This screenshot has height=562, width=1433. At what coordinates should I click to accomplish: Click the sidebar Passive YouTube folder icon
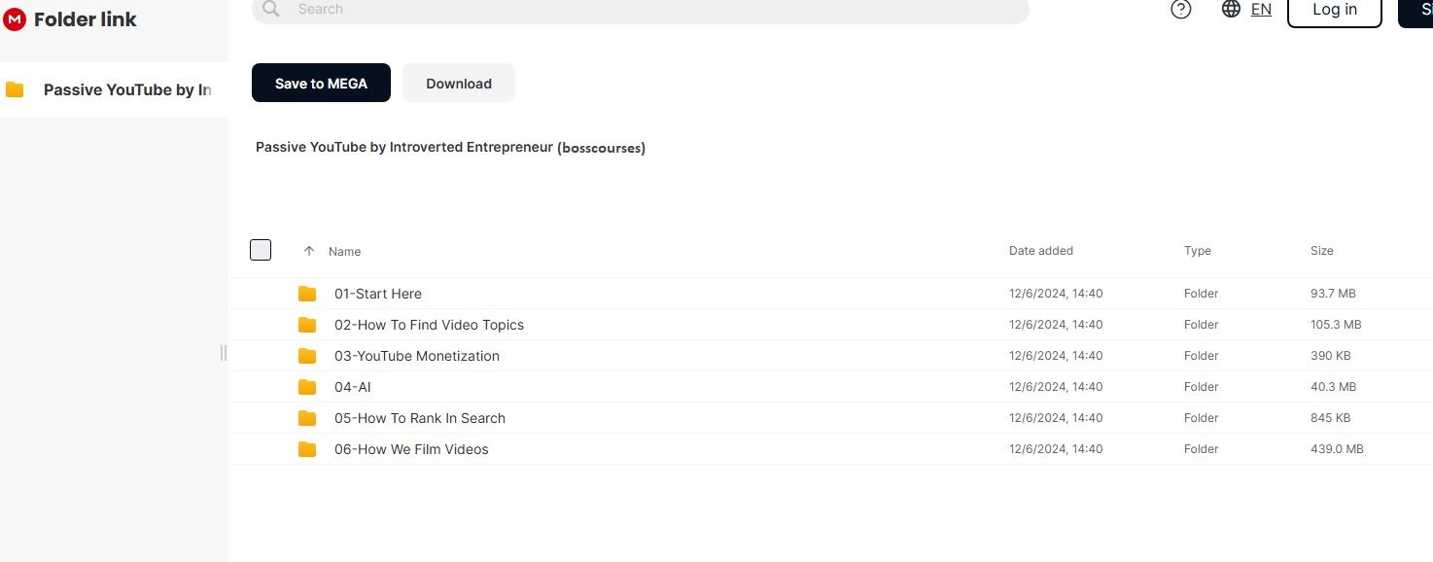pos(15,90)
